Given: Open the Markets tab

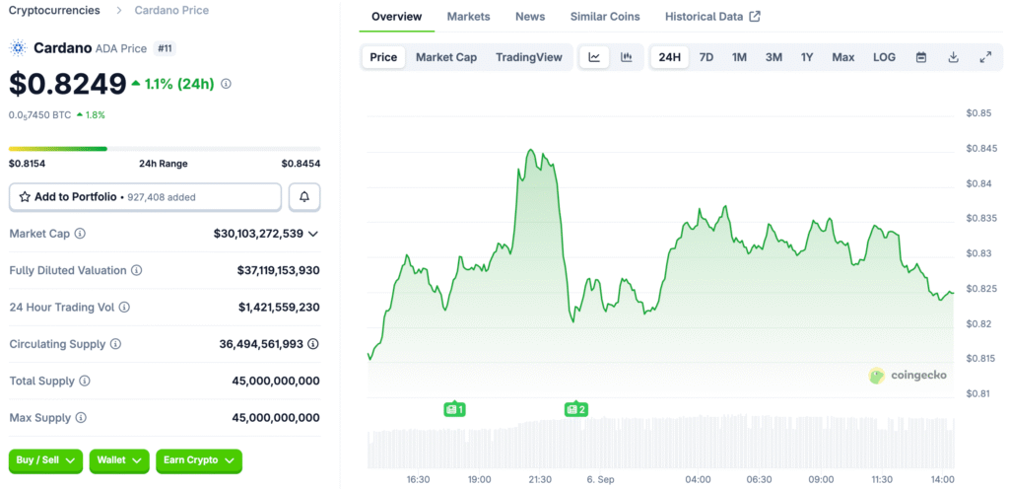Looking at the screenshot, I should (468, 16).
